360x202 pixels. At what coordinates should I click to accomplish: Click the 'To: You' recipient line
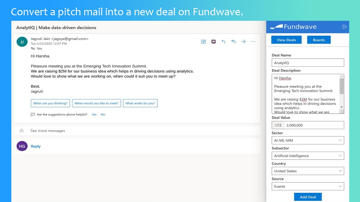point(36,48)
